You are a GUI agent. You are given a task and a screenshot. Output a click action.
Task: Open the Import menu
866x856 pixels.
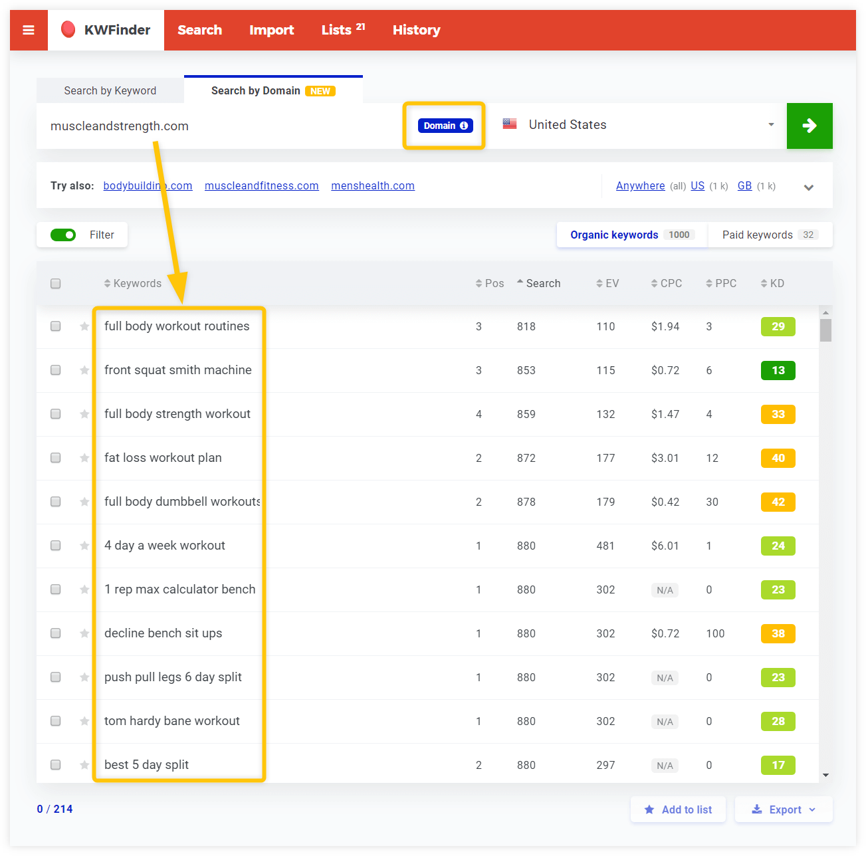click(272, 30)
